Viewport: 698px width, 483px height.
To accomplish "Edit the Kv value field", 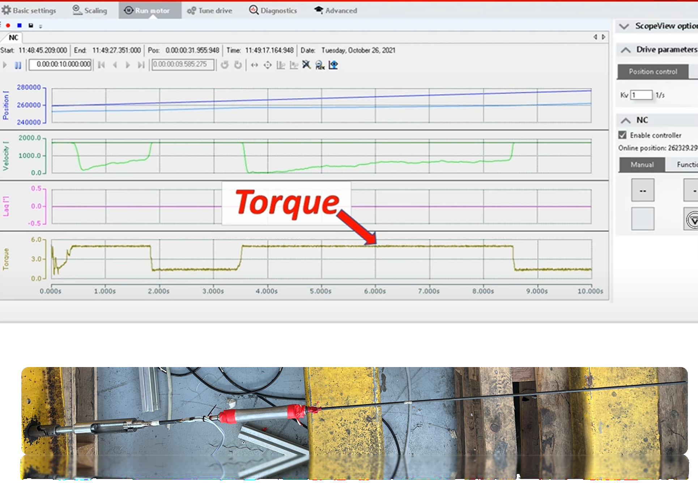I will click(642, 95).
